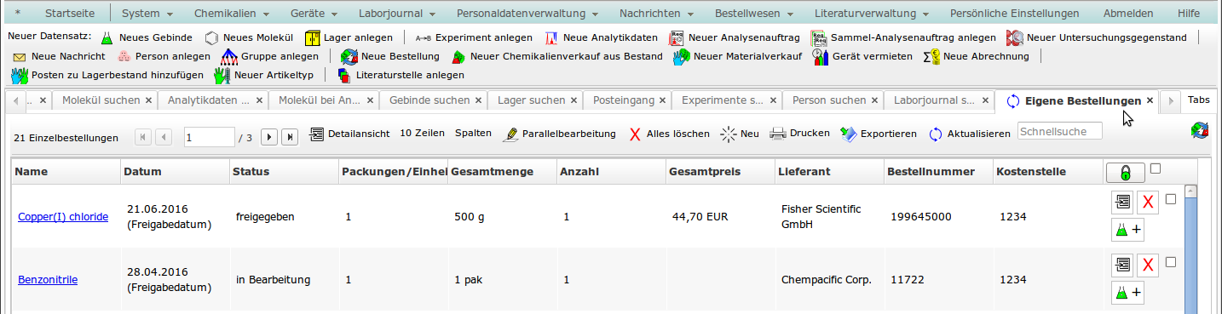Switch to the Gebinde suchen tab
The image size is (1222, 314).
click(x=429, y=100)
